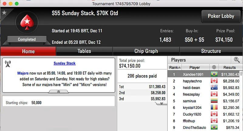Select the Structure tab
Screen dimensions: 243x131
(x=211, y=51)
